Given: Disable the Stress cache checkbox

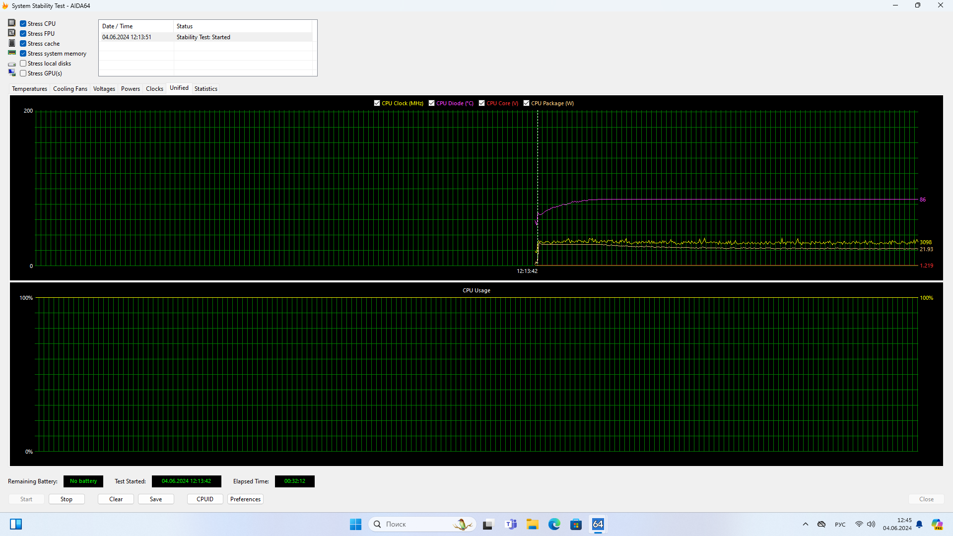Looking at the screenshot, I should (x=23, y=44).
